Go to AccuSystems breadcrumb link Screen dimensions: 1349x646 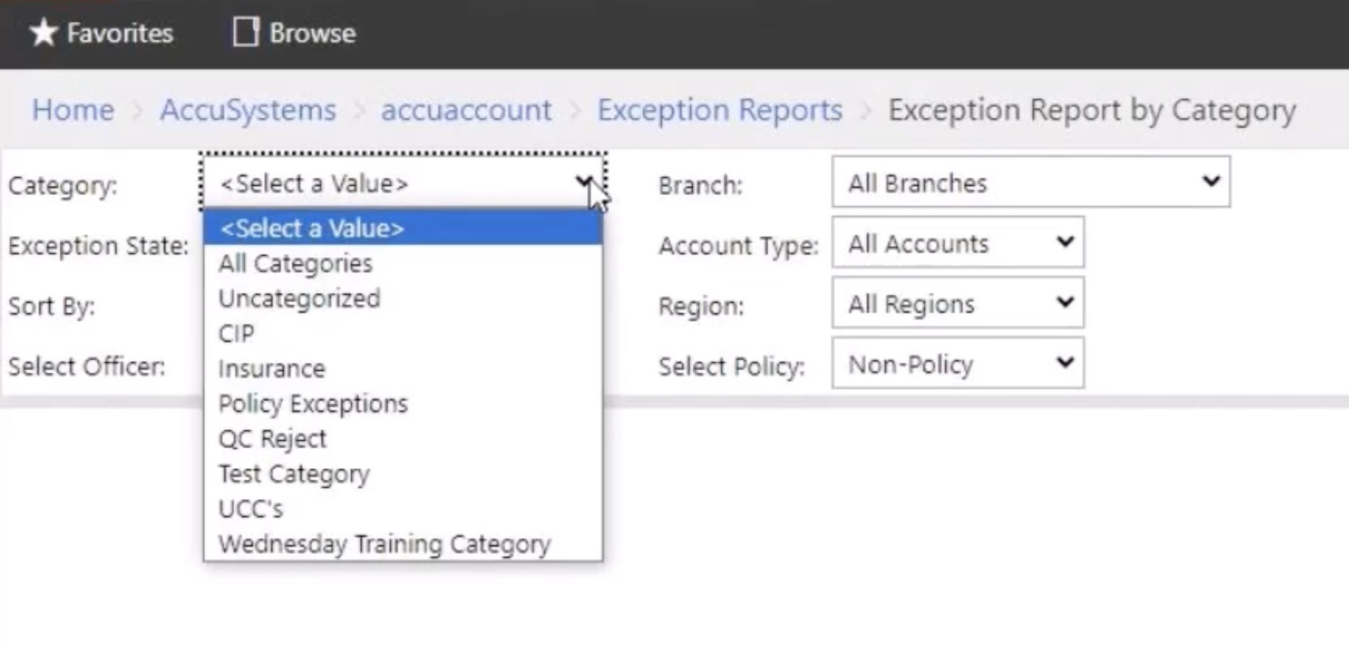point(248,110)
